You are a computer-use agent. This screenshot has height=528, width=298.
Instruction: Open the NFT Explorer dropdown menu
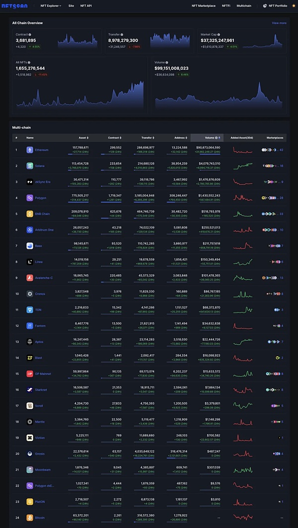[x=50, y=5]
